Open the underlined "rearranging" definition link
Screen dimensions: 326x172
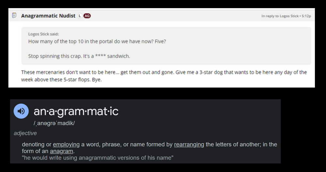[x=189, y=144]
